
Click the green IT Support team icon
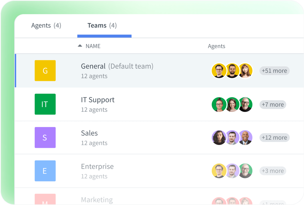point(45,104)
